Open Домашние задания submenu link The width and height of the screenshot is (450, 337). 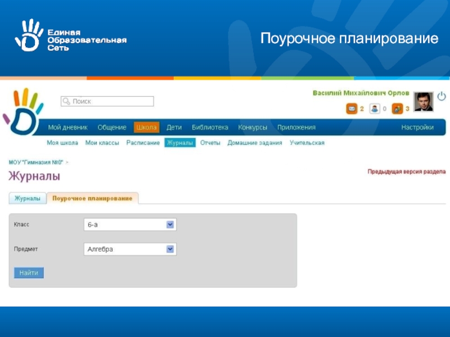point(255,143)
